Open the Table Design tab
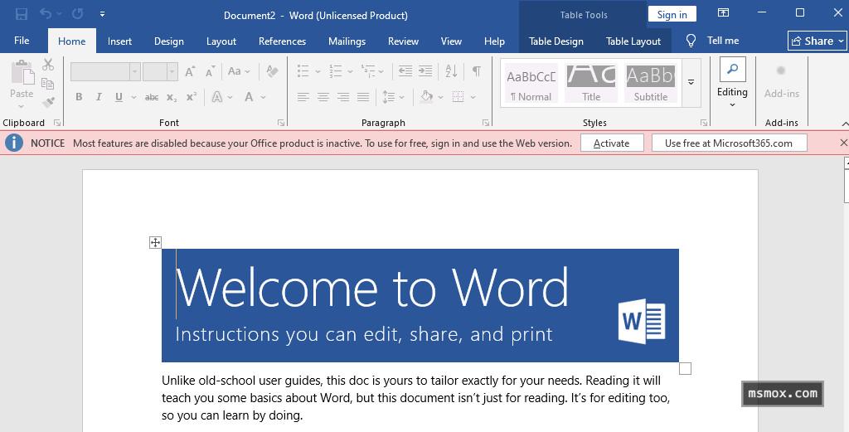The height and width of the screenshot is (432, 849). (x=555, y=41)
